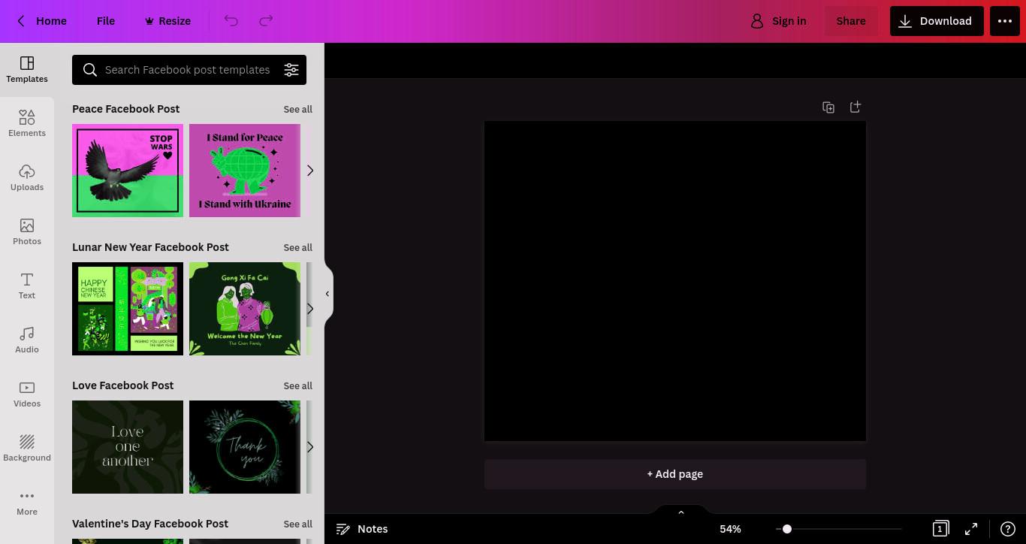
Task: Open the template search filters icon
Action: [291, 70]
